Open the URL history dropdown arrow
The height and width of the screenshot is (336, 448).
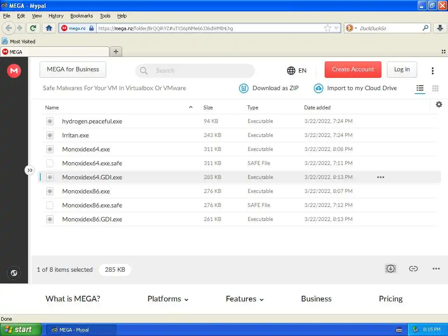point(336,28)
